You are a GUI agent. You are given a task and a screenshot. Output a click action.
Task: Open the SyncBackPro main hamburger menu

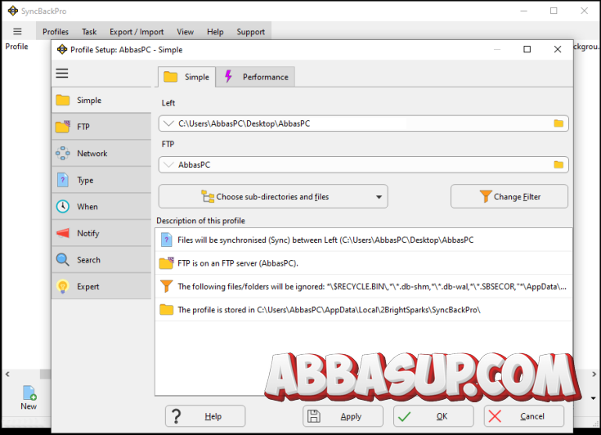[x=18, y=31]
